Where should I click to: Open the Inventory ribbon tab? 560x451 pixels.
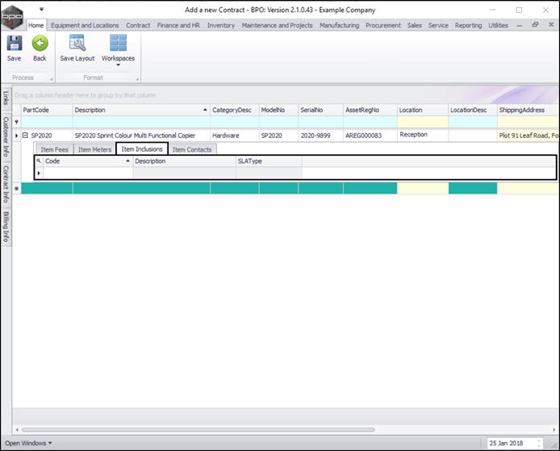pos(221,25)
